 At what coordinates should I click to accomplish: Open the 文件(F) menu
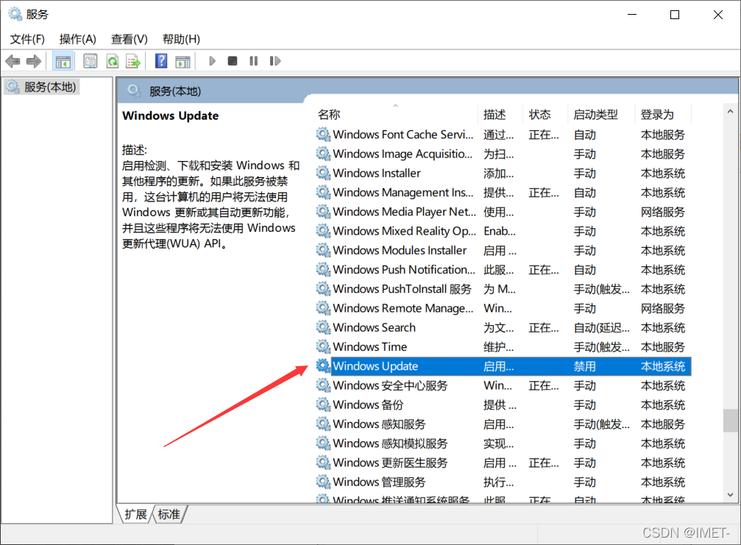pyautogui.click(x=27, y=39)
